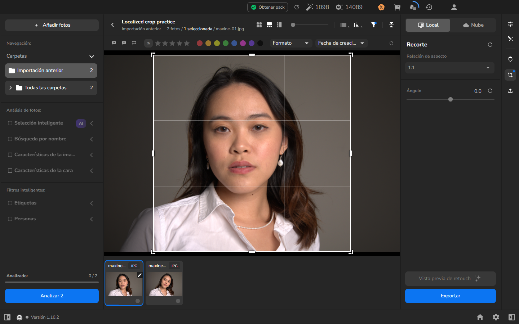Tick the Personas filter checkbox

[x=10, y=219]
